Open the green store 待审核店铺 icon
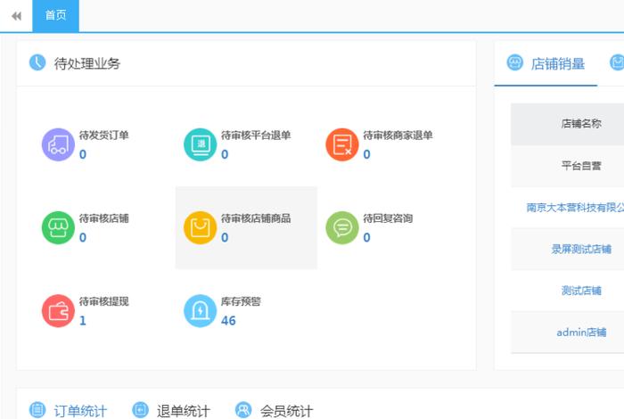This screenshot has height=419, width=624. click(58, 227)
